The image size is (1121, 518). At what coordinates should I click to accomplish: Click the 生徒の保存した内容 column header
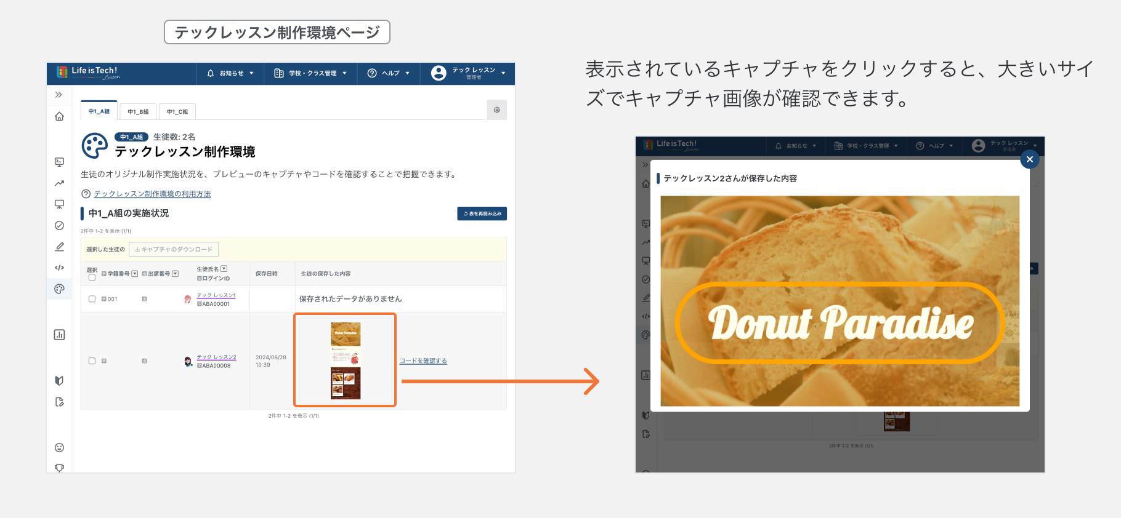click(x=326, y=274)
